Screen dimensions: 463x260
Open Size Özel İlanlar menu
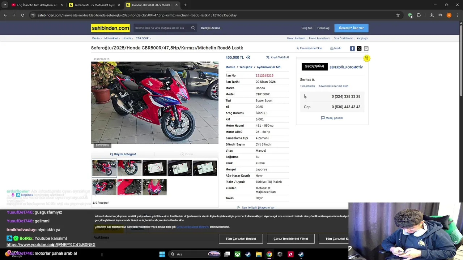pos(343,38)
